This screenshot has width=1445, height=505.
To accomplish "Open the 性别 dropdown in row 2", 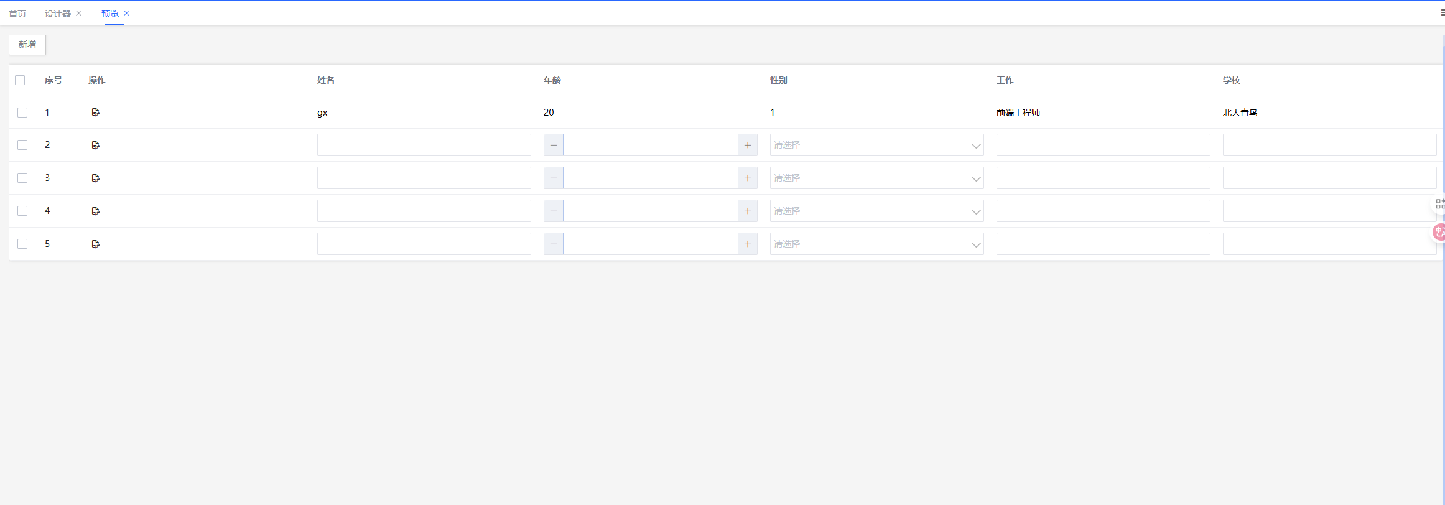I will click(876, 145).
